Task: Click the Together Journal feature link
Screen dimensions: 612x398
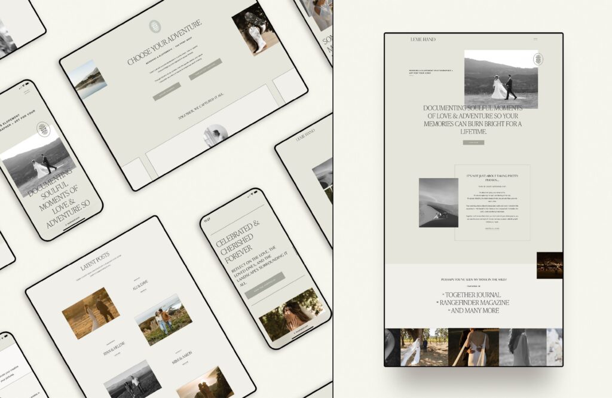Action: pyautogui.click(x=472, y=295)
